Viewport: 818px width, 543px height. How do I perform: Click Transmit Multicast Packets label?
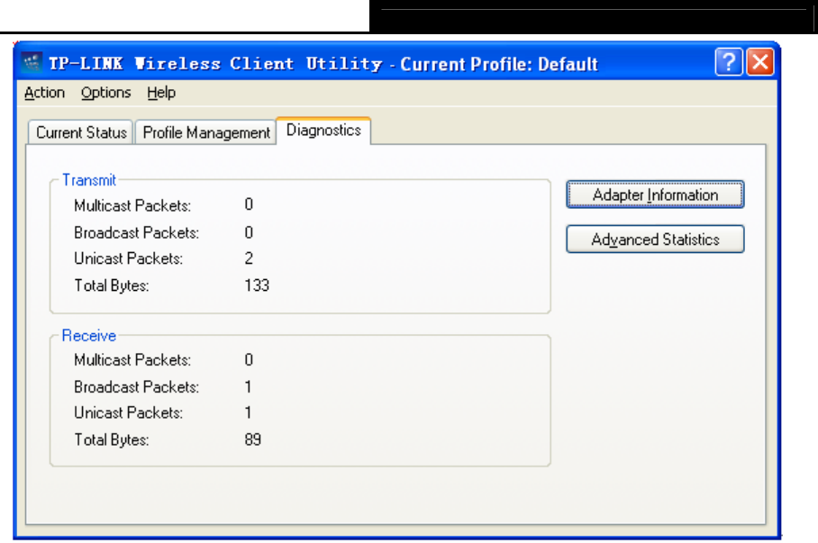tap(132, 205)
